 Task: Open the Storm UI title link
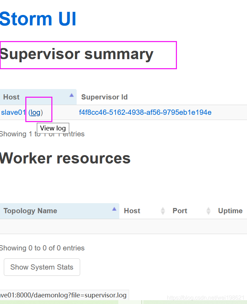pyautogui.click(x=38, y=19)
